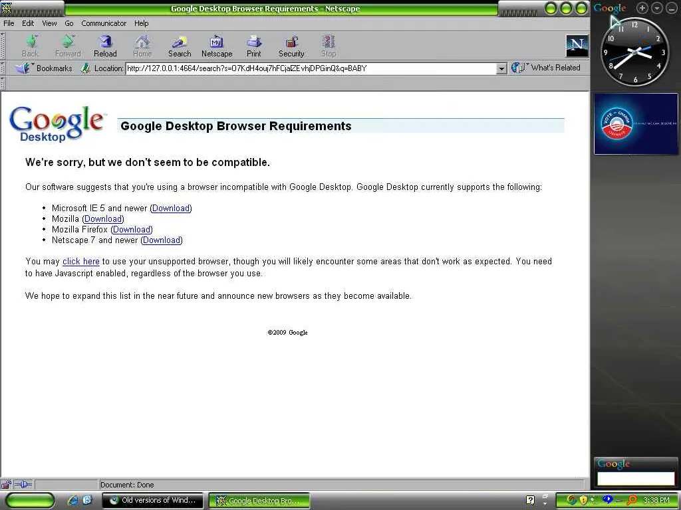Click the blue eye tray icon
The width and height of the screenshot is (681, 510).
coord(607,500)
